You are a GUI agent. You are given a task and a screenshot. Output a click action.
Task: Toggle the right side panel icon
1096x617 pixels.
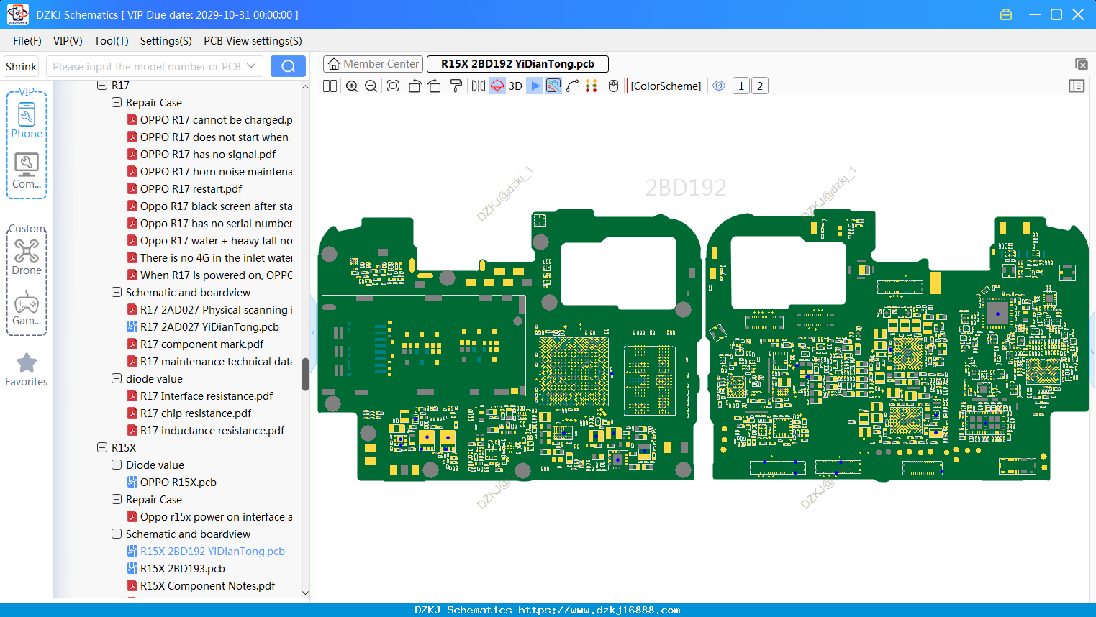pyautogui.click(x=1077, y=86)
